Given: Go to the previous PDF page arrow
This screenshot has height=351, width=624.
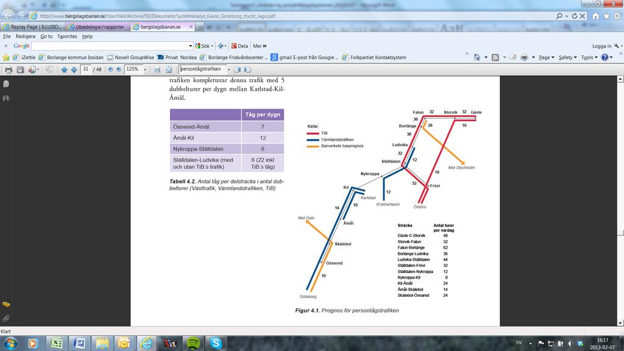Looking at the screenshot, I should tap(64, 69).
